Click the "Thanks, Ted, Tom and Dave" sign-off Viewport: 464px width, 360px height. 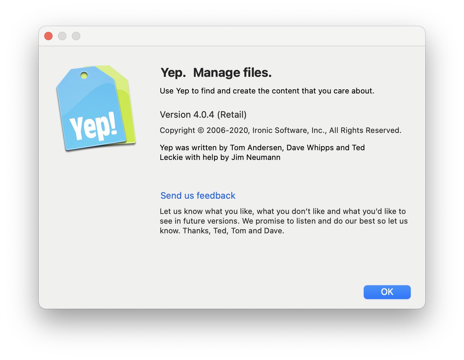[x=233, y=231]
